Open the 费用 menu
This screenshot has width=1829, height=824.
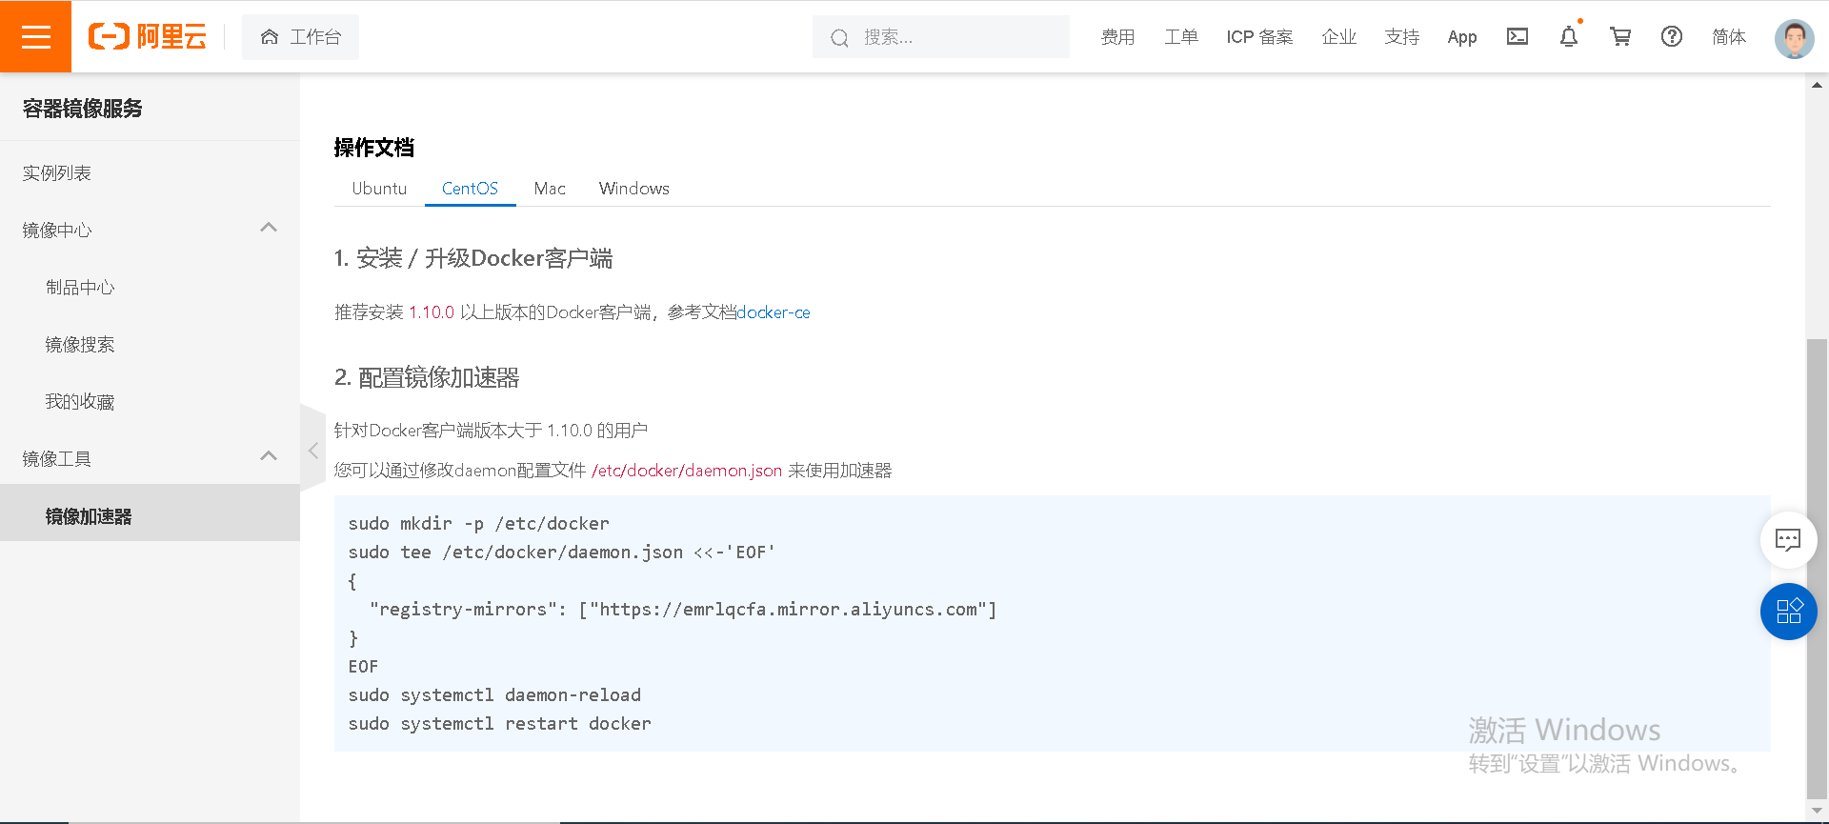(x=1117, y=37)
